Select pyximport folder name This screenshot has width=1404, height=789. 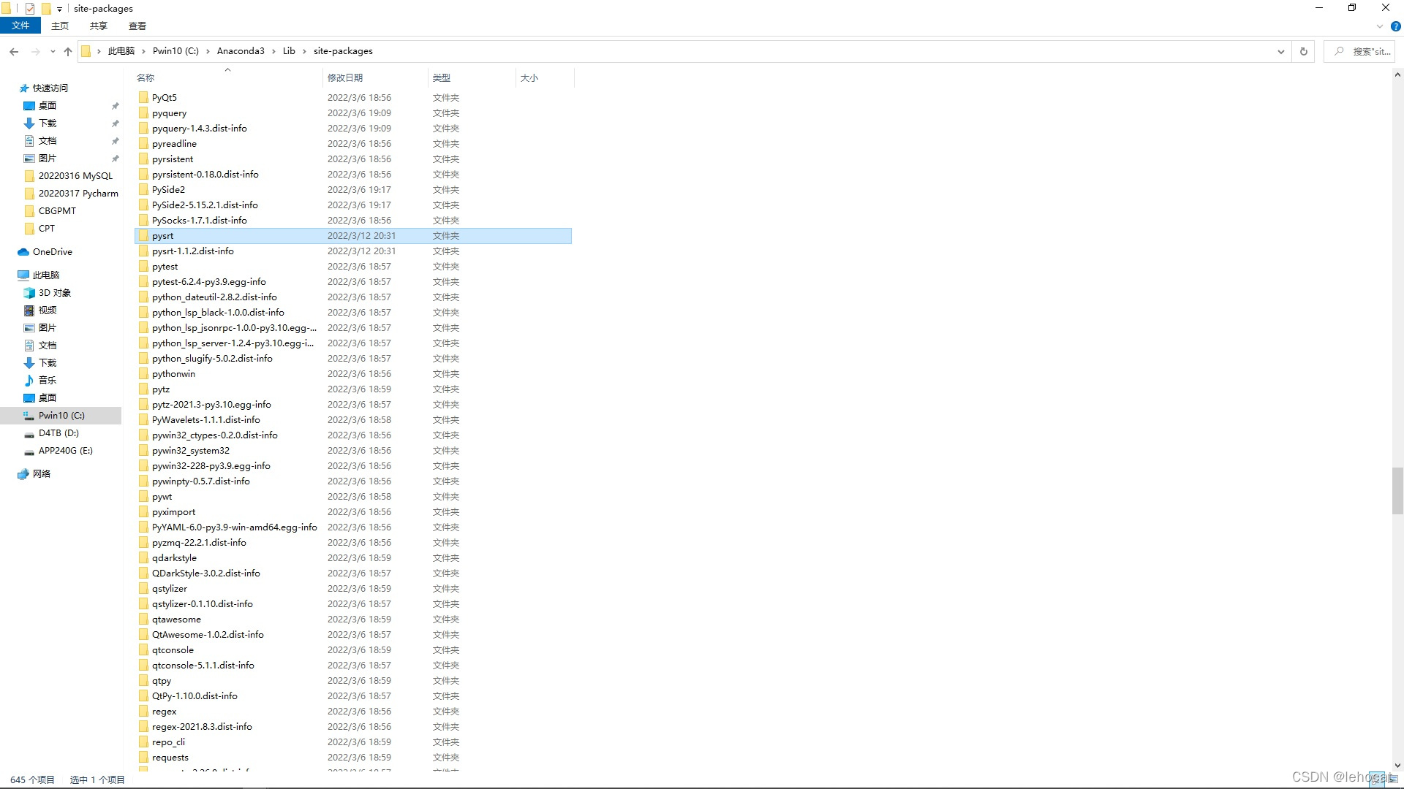point(173,511)
